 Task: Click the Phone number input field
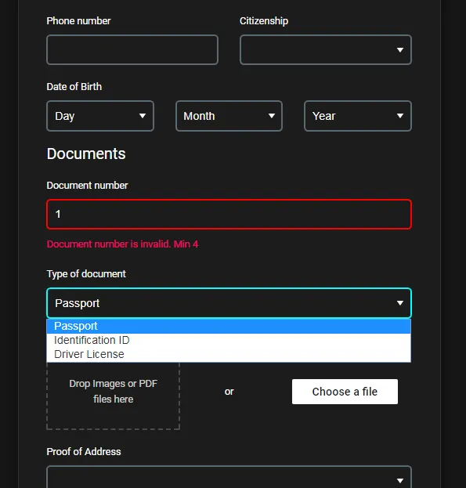(132, 50)
